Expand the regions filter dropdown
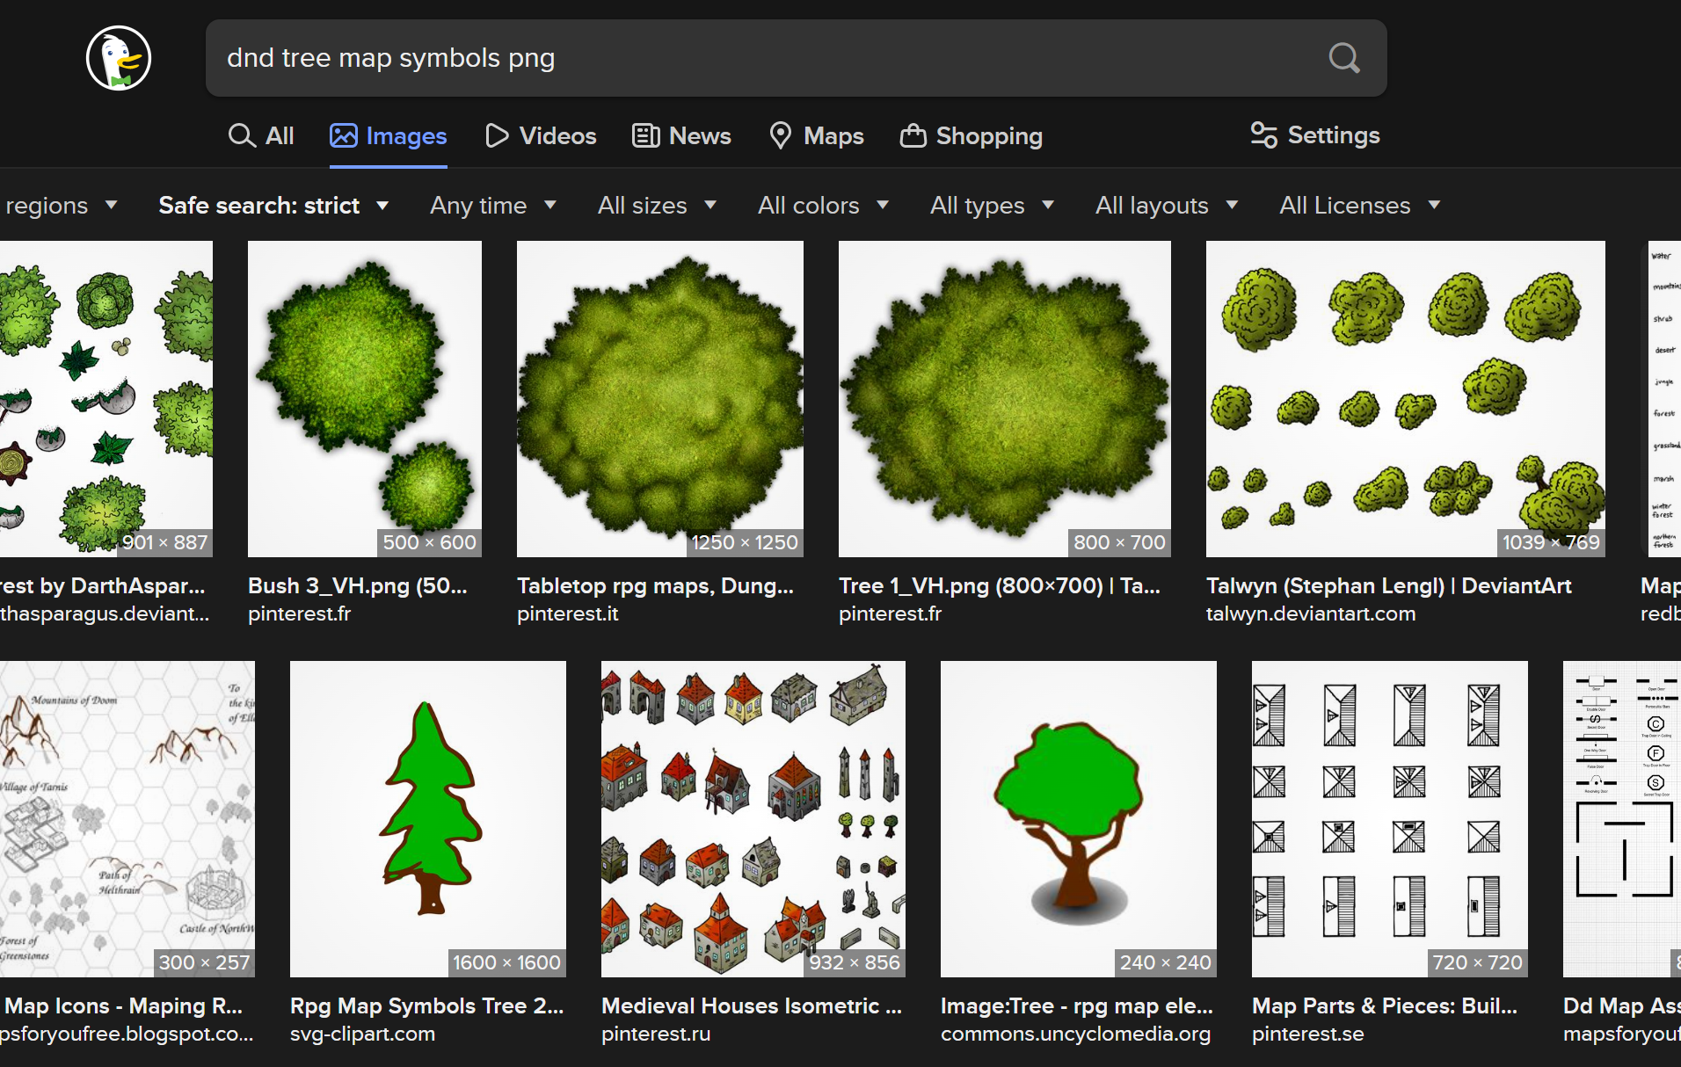The image size is (1681, 1067). [x=60, y=205]
